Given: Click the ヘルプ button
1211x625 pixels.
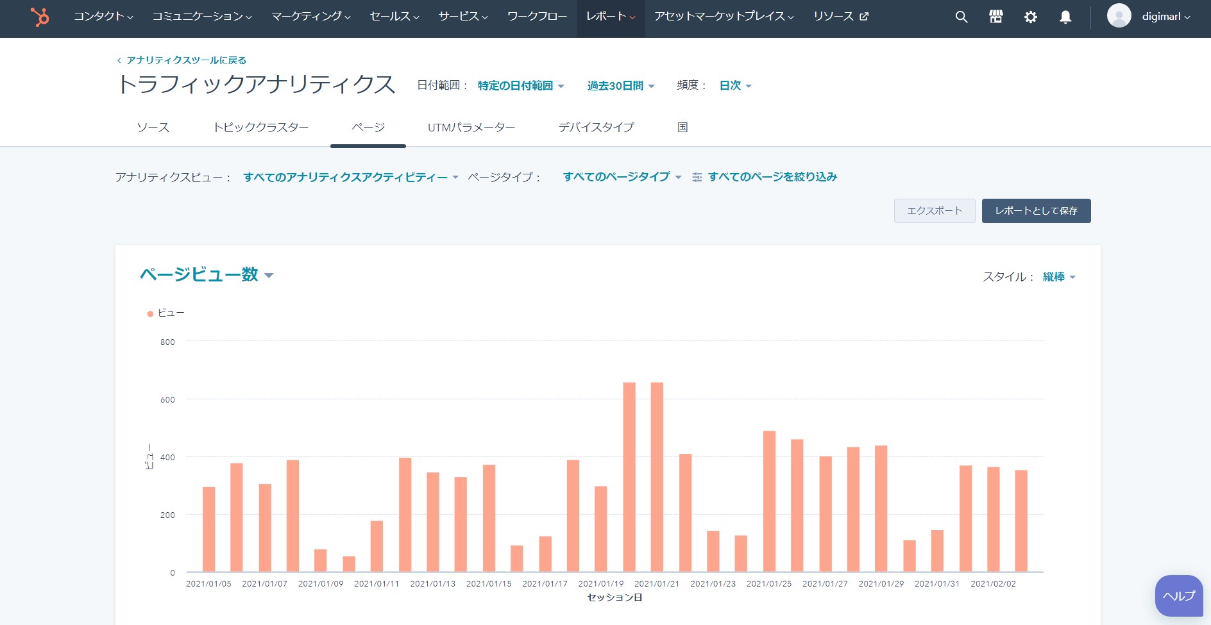Looking at the screenshot, I should point(1179,596).
